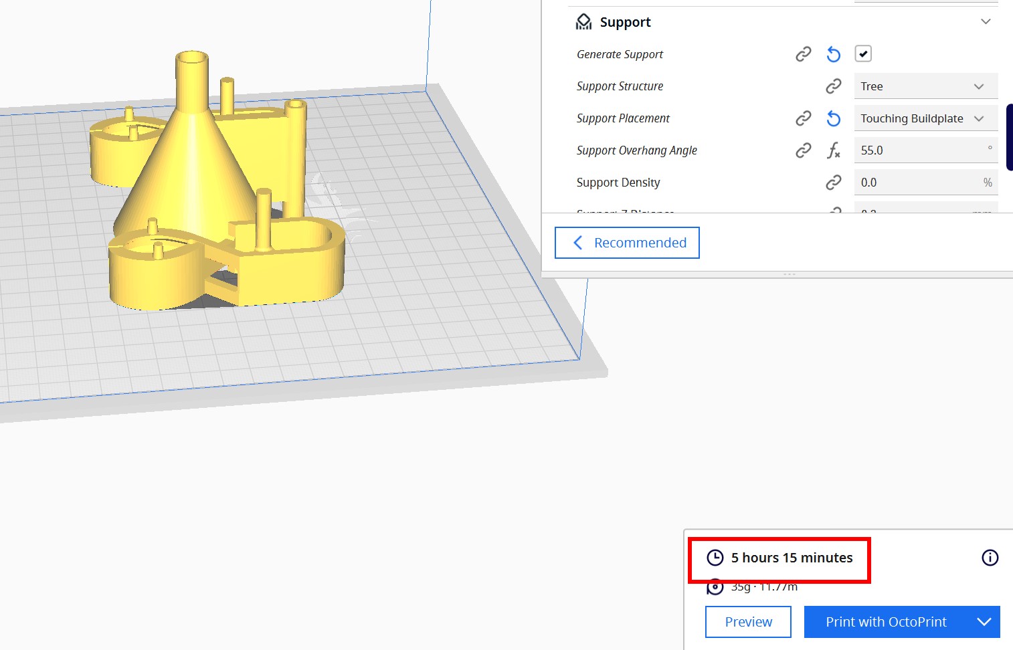Click the fx formula icon for Overhang Angle

coord(833,150)
